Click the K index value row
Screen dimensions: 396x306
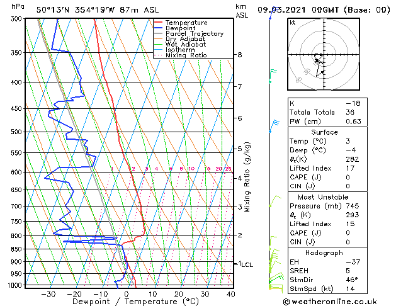pos(327,103)
